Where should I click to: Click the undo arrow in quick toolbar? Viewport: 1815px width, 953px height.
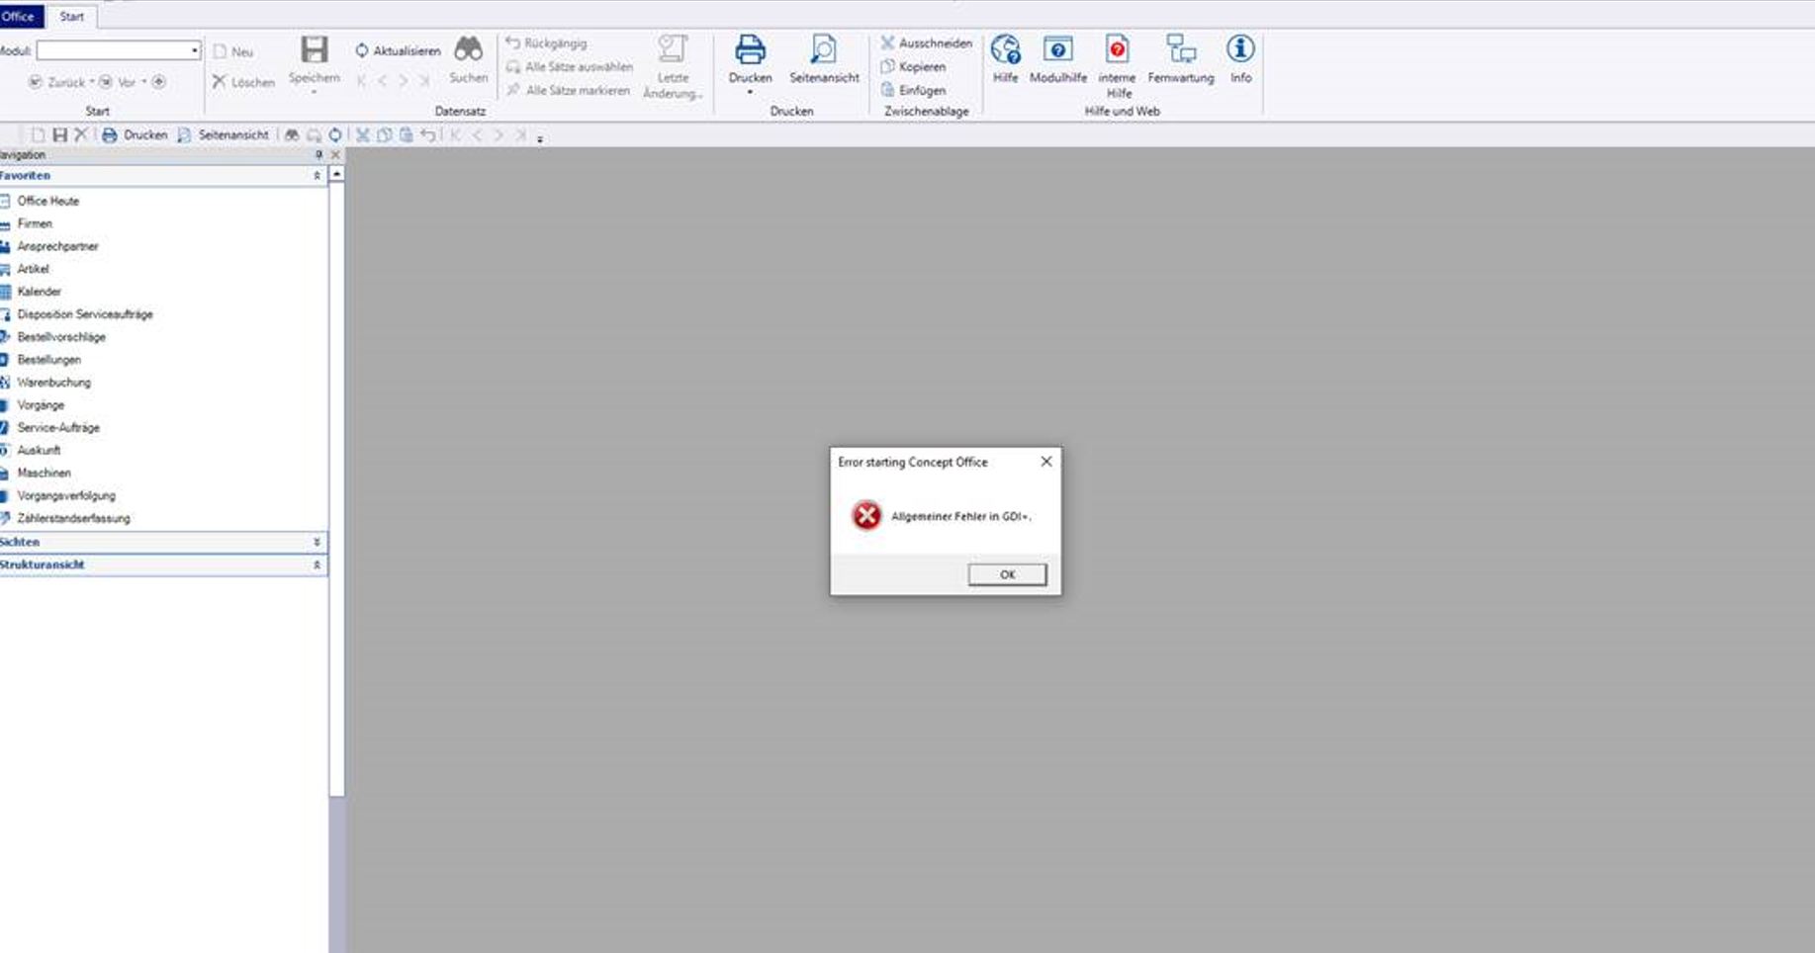(427, 135)
